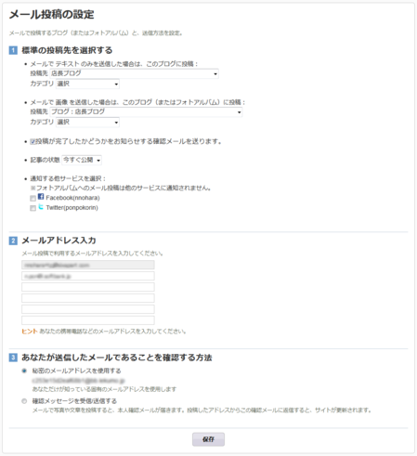Image resolution: width=417 pixels, height=456 pixels.
Task: Click the 保存 save button
Action: click(208, 439)
